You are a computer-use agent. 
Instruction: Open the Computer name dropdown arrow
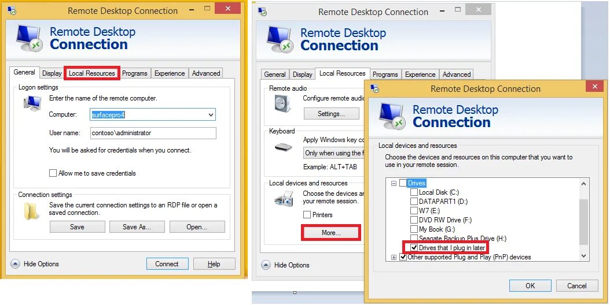tap(211, 114)
